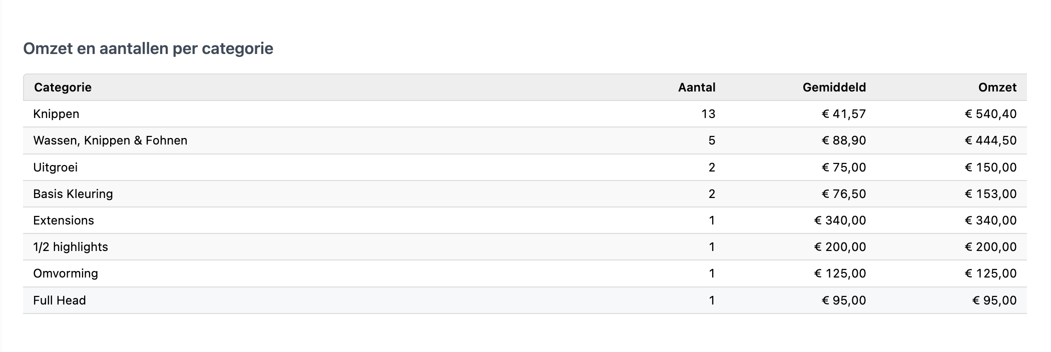Select the € 444,50 revenue cell
The width and height of the screenshot is (1051, 352).
point(990,140)
